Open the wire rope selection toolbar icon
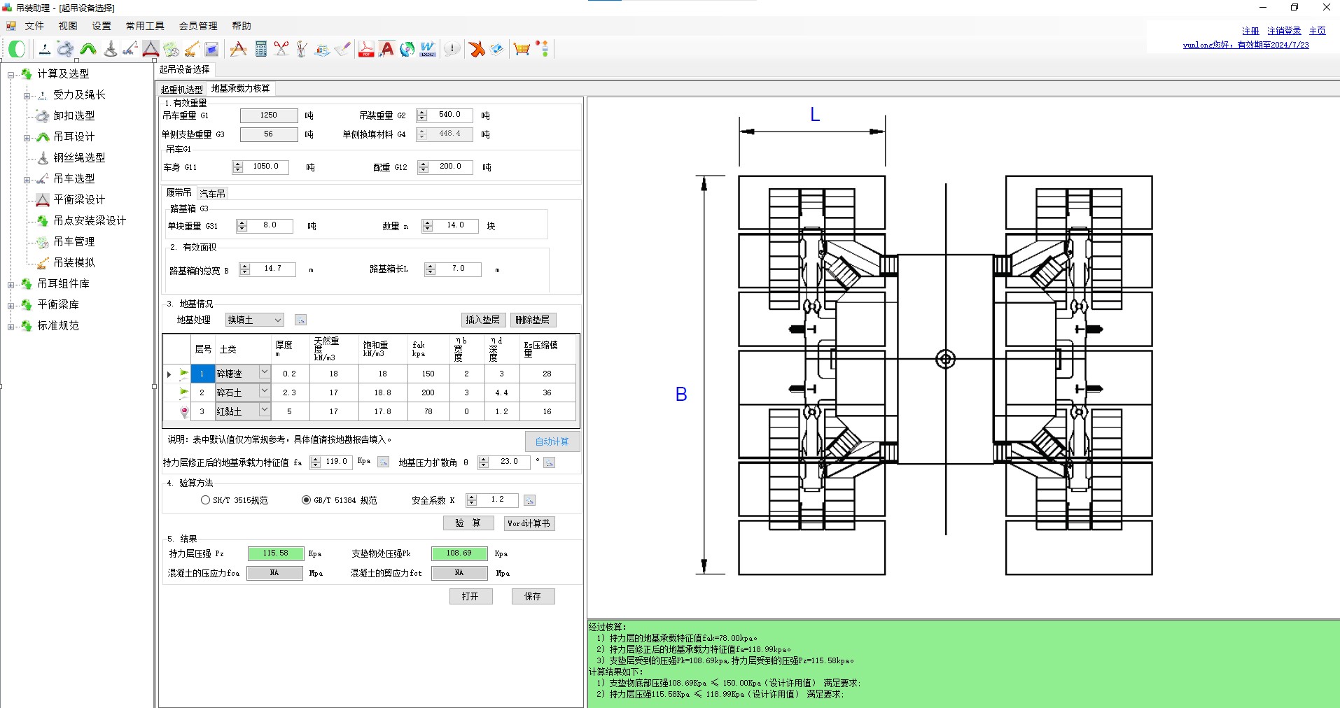The height and width of the screenshot is (708, 1340). click(110, 49)
